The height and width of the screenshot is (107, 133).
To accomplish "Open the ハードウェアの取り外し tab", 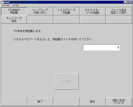I will (x=40, y=11).
